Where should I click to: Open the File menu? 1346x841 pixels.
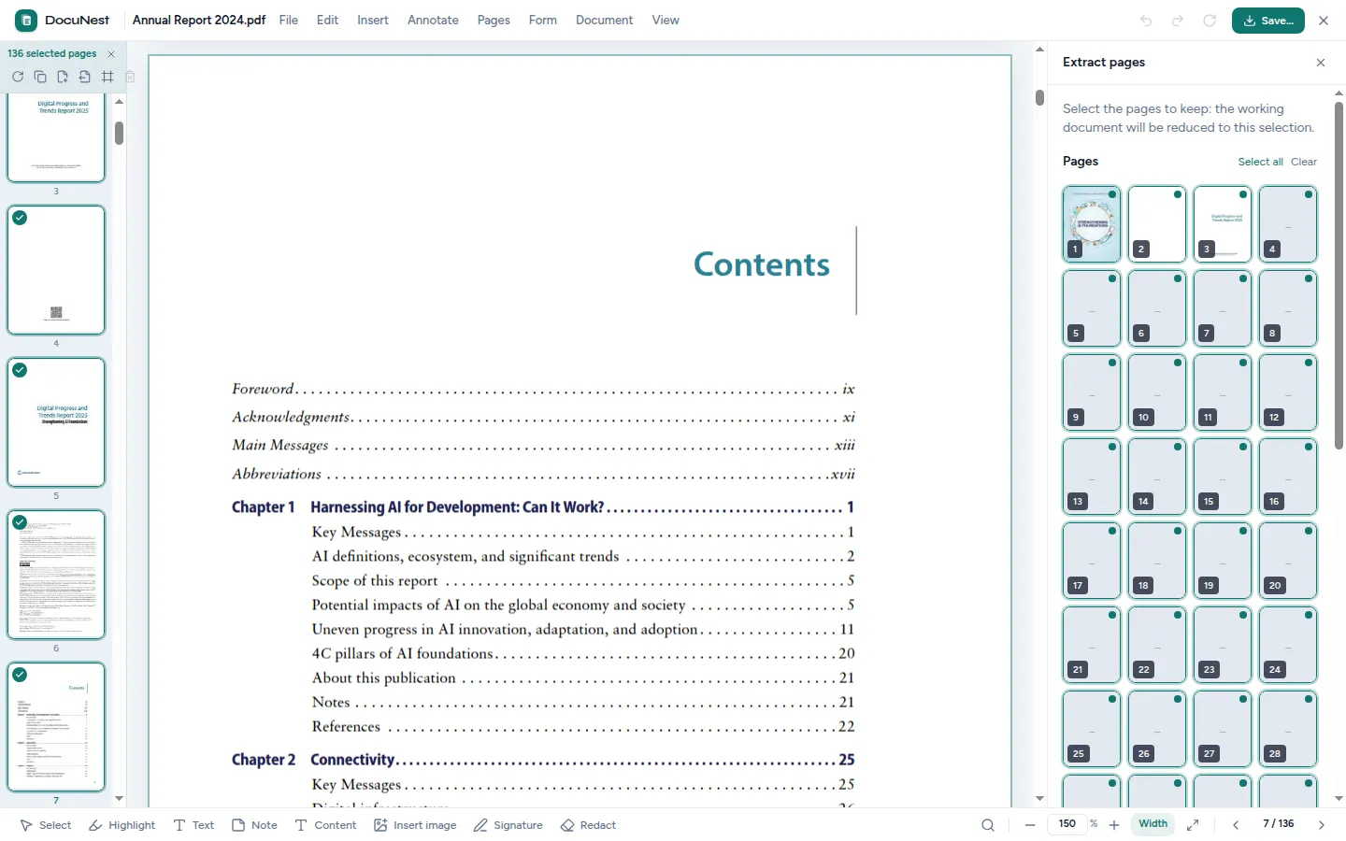point(288,20)
